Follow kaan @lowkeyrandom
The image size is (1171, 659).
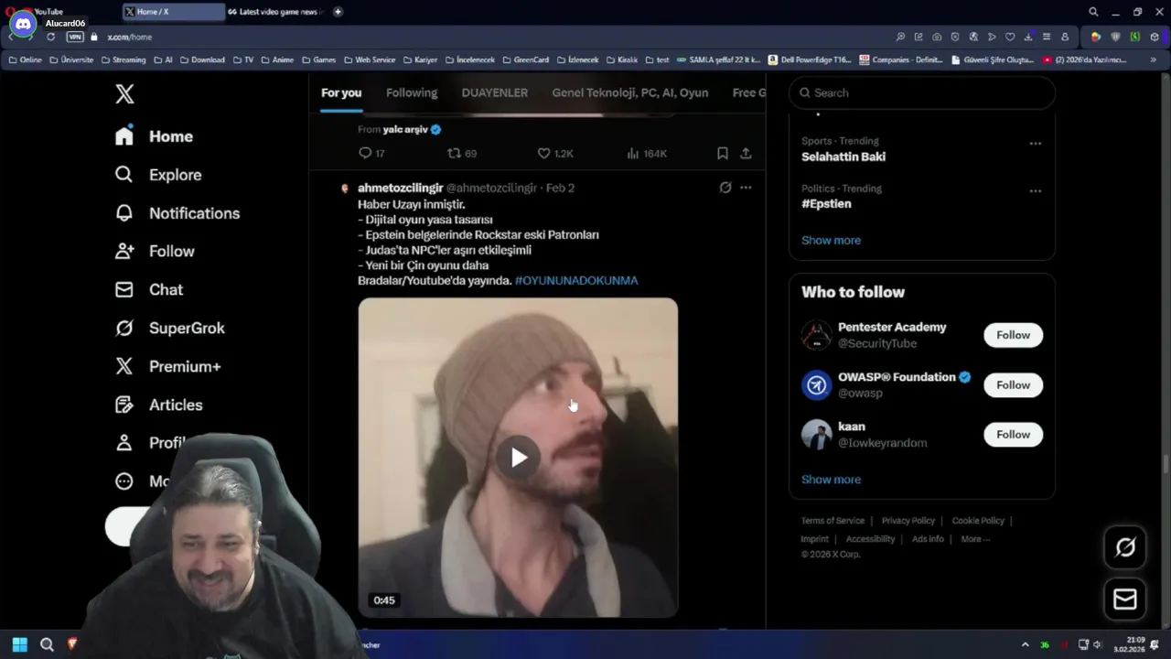point(1013,435)
